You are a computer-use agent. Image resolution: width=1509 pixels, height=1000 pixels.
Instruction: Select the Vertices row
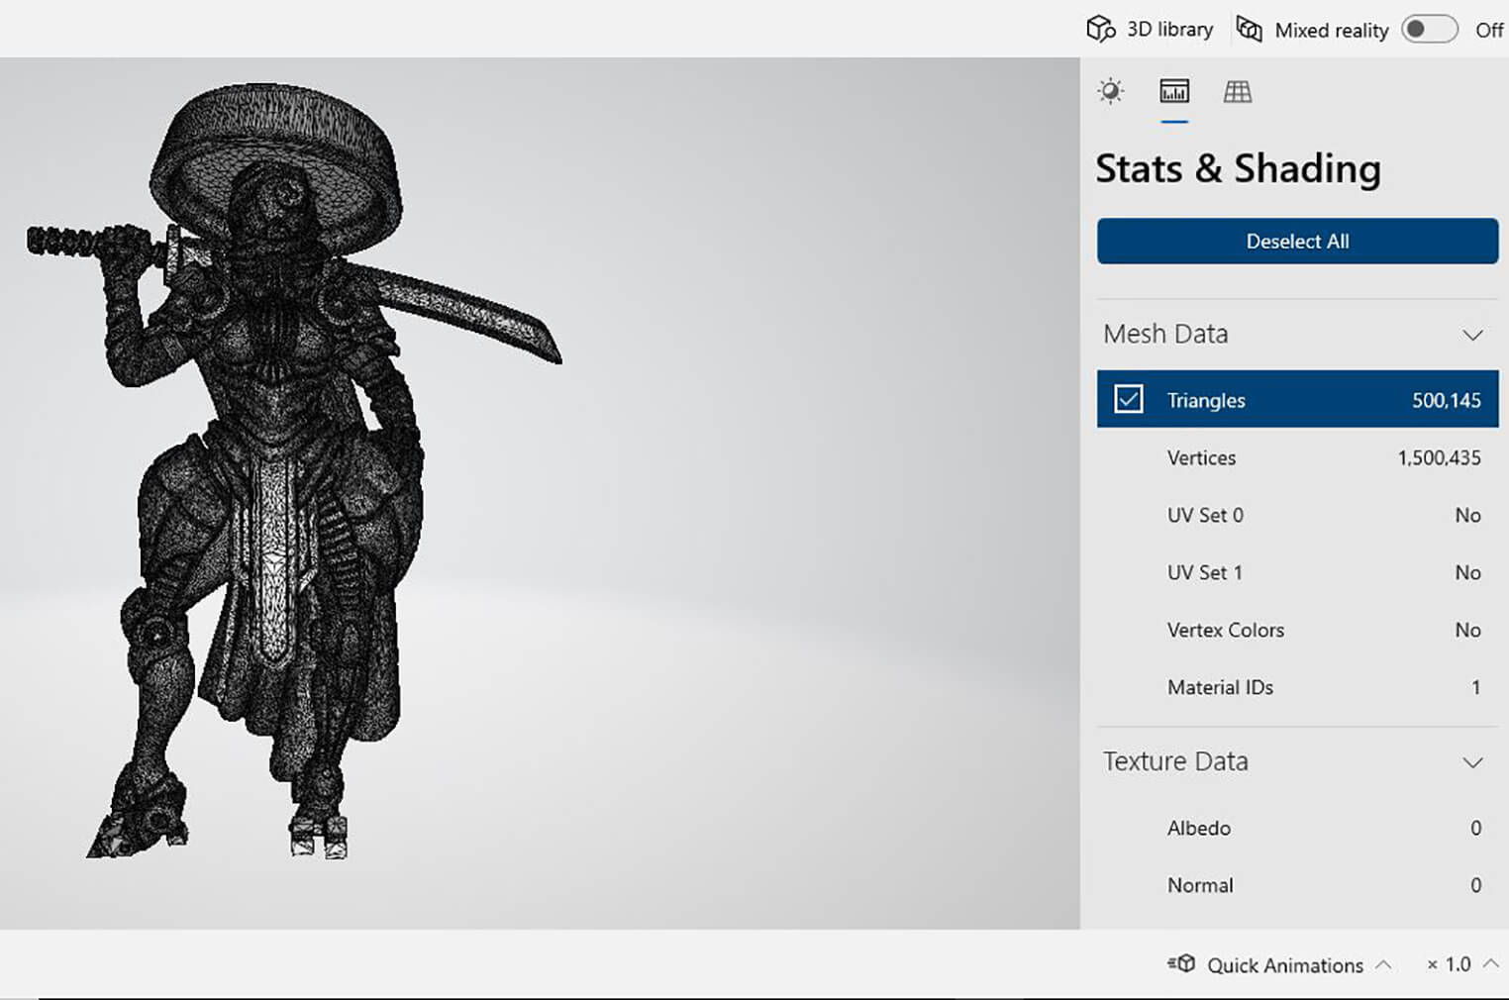pyautogui.click(x=1297, y=457)
